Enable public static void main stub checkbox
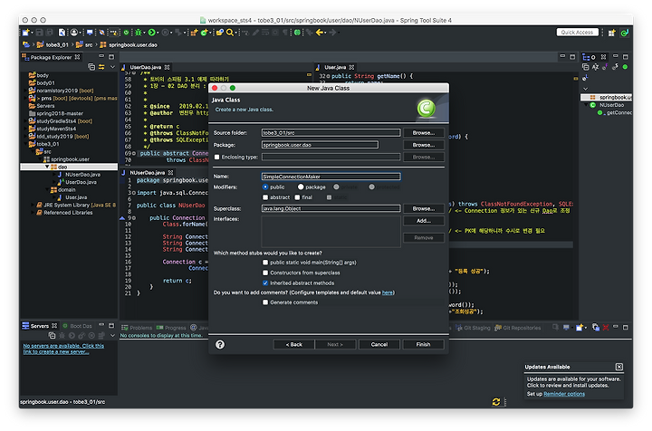The width and height of the screenshot is (652, 431). [x=265, y=263]
